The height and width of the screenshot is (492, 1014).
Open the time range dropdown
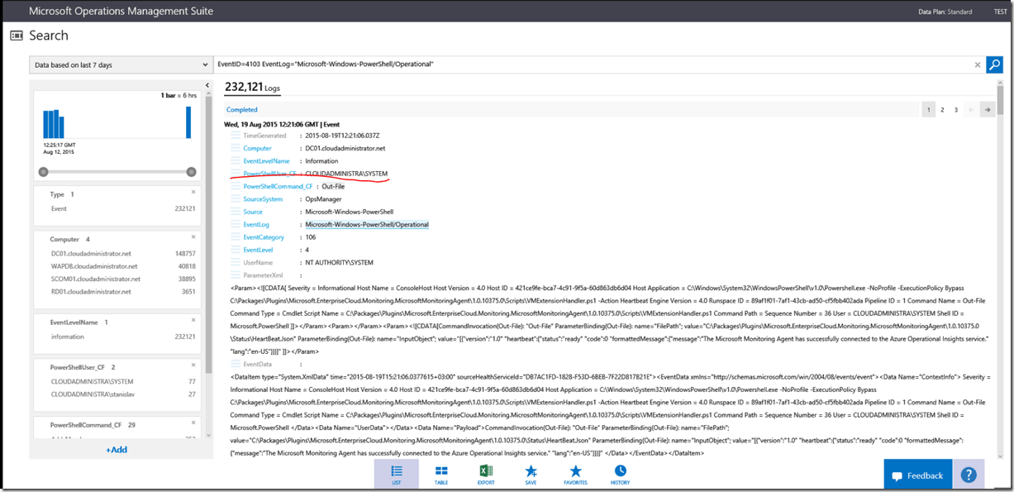click(121, 64)
